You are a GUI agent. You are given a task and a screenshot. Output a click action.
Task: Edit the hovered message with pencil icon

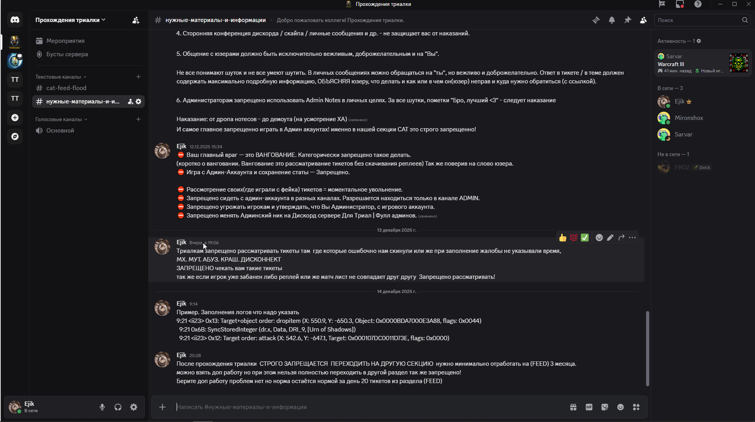(610, 238)
